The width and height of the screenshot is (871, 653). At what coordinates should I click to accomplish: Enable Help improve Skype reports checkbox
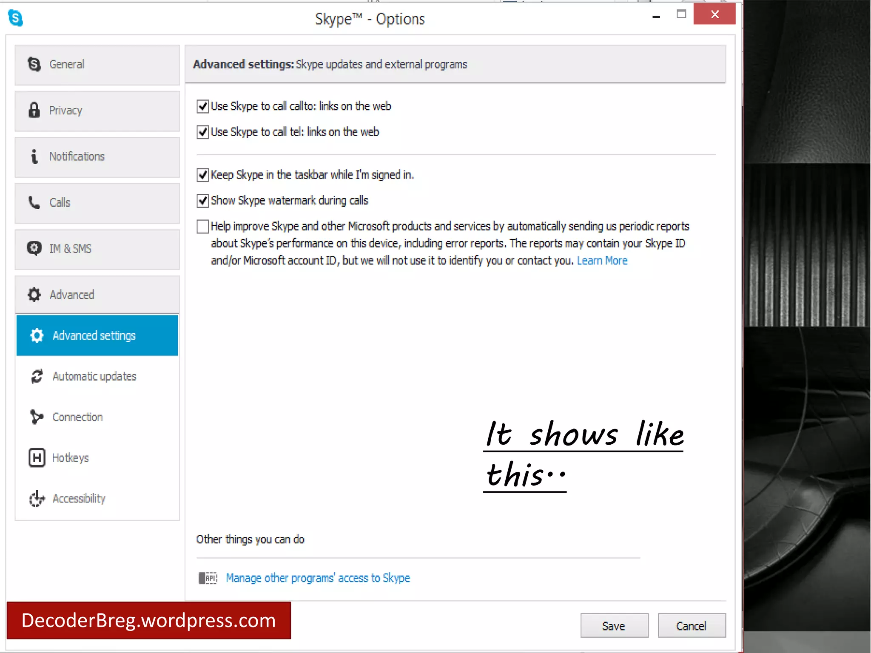click(203, 227)
